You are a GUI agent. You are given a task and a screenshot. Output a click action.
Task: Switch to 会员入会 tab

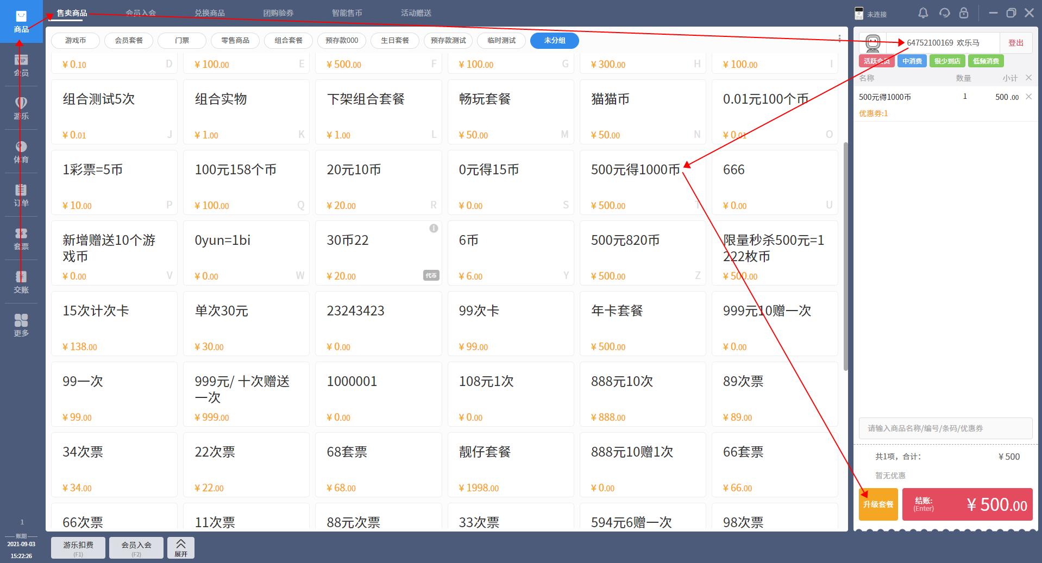coord(141,13)
